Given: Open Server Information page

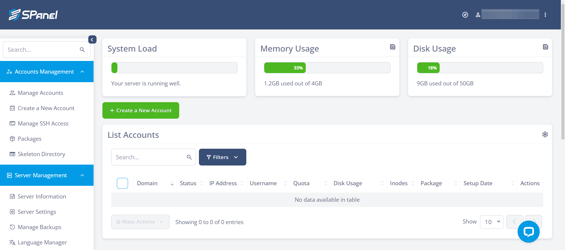Looking at the screenshot, I should tap(42, 196).
